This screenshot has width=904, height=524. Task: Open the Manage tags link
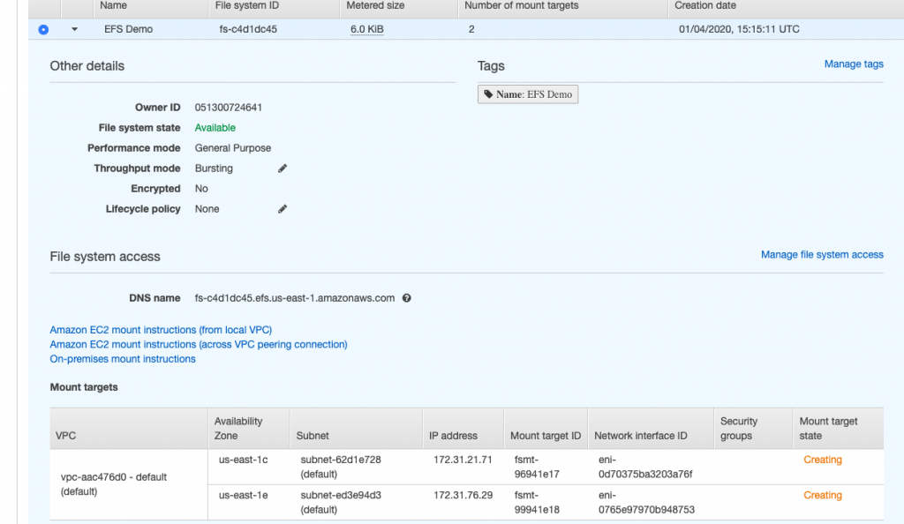pyautogui.click(x=853, y=64)
